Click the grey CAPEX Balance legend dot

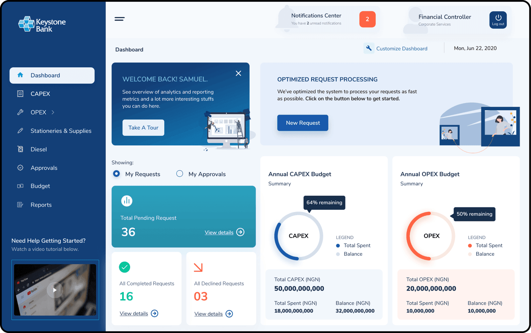click(338, 254)
